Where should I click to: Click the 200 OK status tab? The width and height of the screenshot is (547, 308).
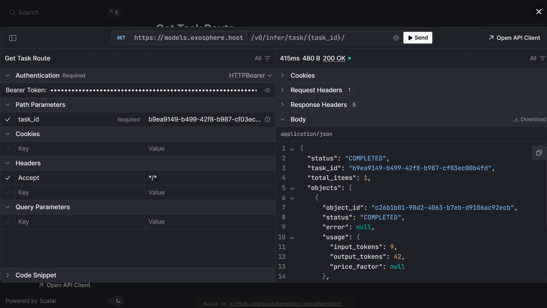point(333,58)
